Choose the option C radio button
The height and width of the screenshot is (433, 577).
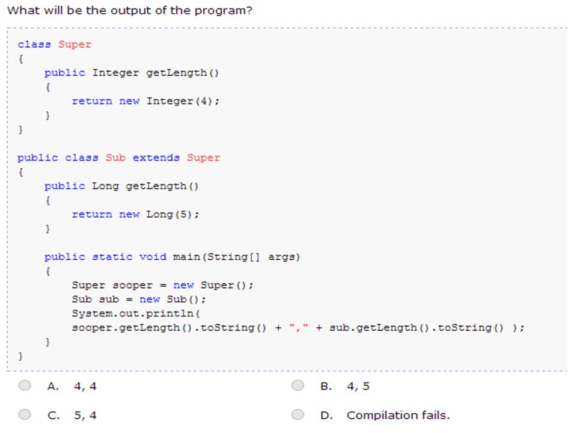(25, 414)
